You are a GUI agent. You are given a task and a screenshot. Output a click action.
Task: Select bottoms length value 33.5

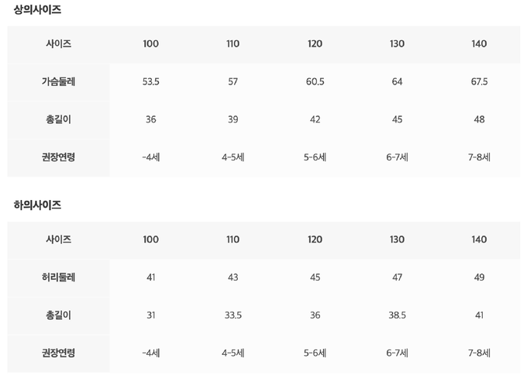coord(232,315)
